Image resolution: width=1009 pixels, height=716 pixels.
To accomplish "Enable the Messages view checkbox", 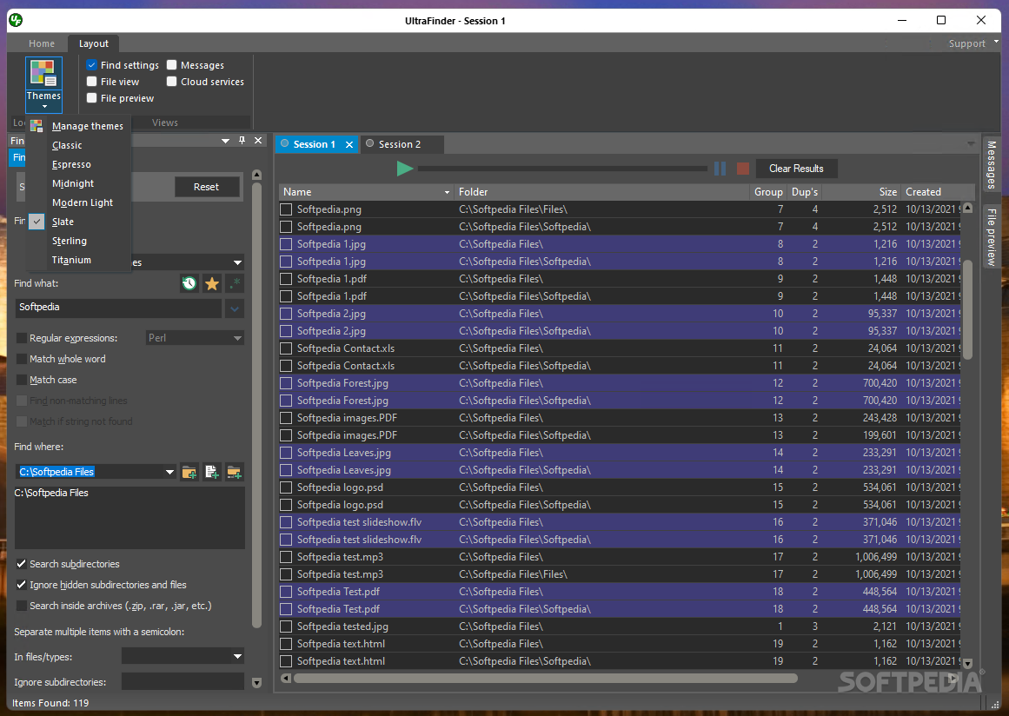I will [172, 65].
